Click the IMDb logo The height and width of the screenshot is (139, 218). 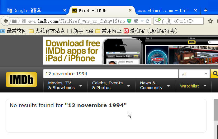click(21, 79)
